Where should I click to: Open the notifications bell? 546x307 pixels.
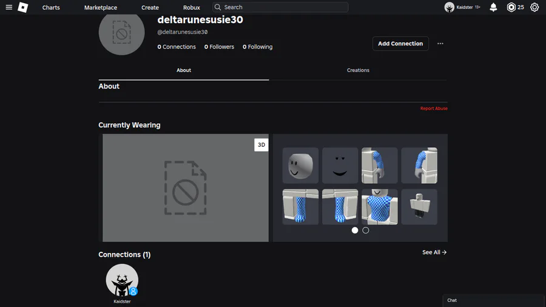click(x=493, y=7)
